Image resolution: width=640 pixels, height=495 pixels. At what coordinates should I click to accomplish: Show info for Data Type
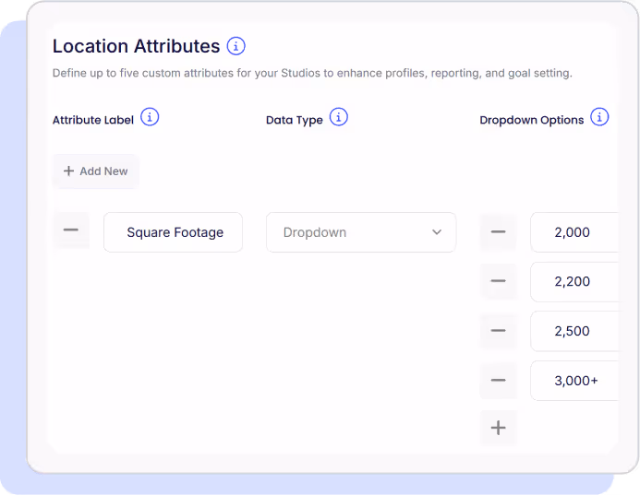tap(339, 117)
